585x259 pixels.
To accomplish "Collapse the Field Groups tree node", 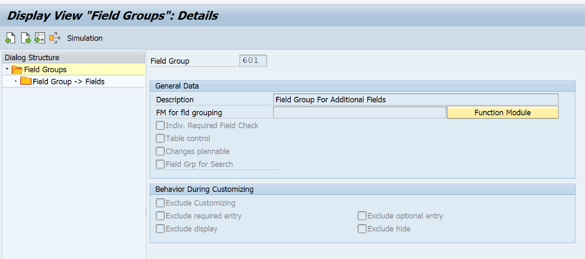I will tap(8, 69).
